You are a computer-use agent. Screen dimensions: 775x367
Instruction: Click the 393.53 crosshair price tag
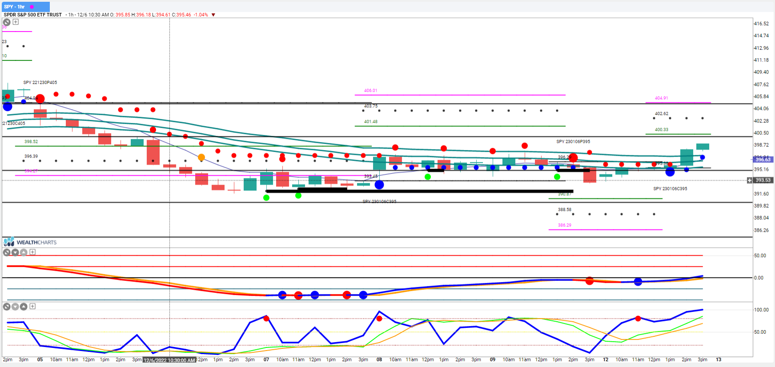763,180
